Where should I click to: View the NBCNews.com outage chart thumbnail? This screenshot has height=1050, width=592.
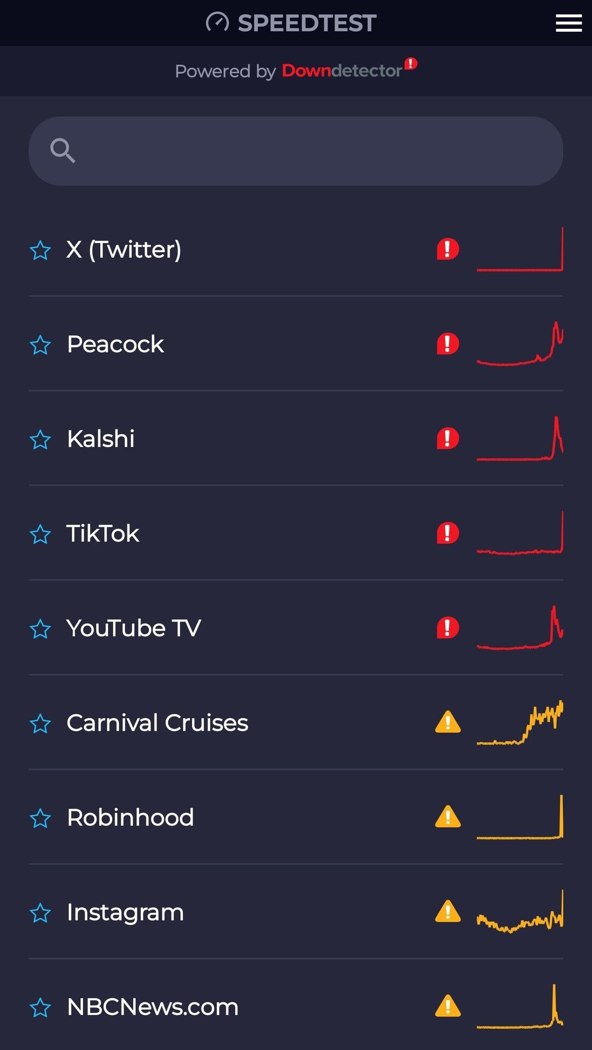pyautogui.click(x=520, y=1006)
